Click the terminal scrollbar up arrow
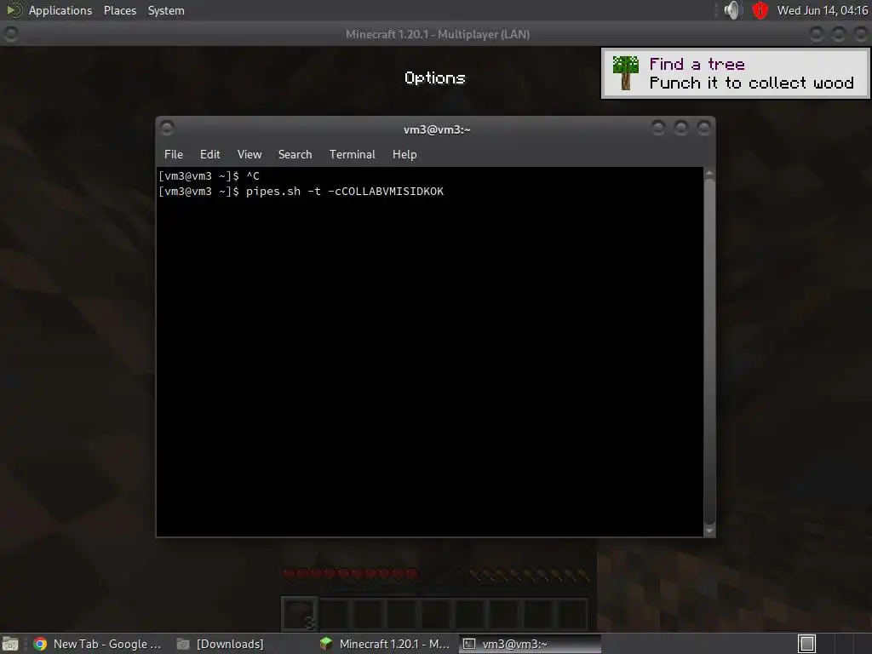 (x=709, y=174)
